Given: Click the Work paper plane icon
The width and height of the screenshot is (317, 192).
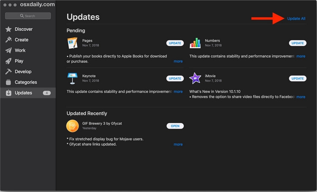Looking at the screenshot, I should 8,50.
